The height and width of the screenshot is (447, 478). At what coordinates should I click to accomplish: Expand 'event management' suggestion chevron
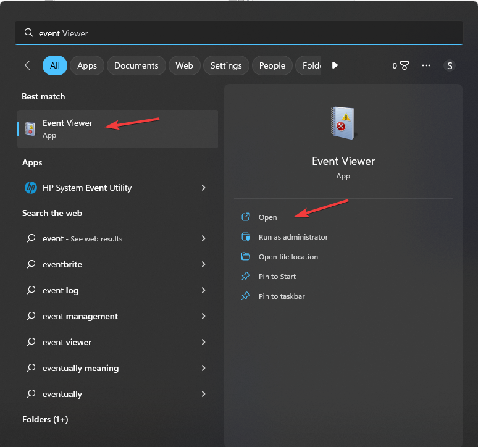[x=204, y=316]
